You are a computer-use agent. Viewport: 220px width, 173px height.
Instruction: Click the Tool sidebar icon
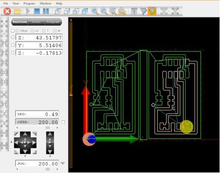point(4,133)
